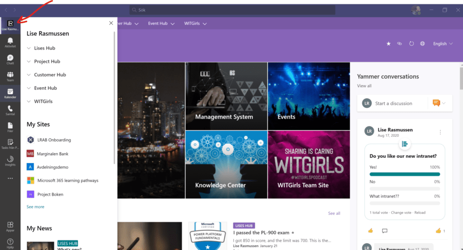The image size is (463, 250).
Task: Like the Yammer poll post
Action: tap(370, 231)
